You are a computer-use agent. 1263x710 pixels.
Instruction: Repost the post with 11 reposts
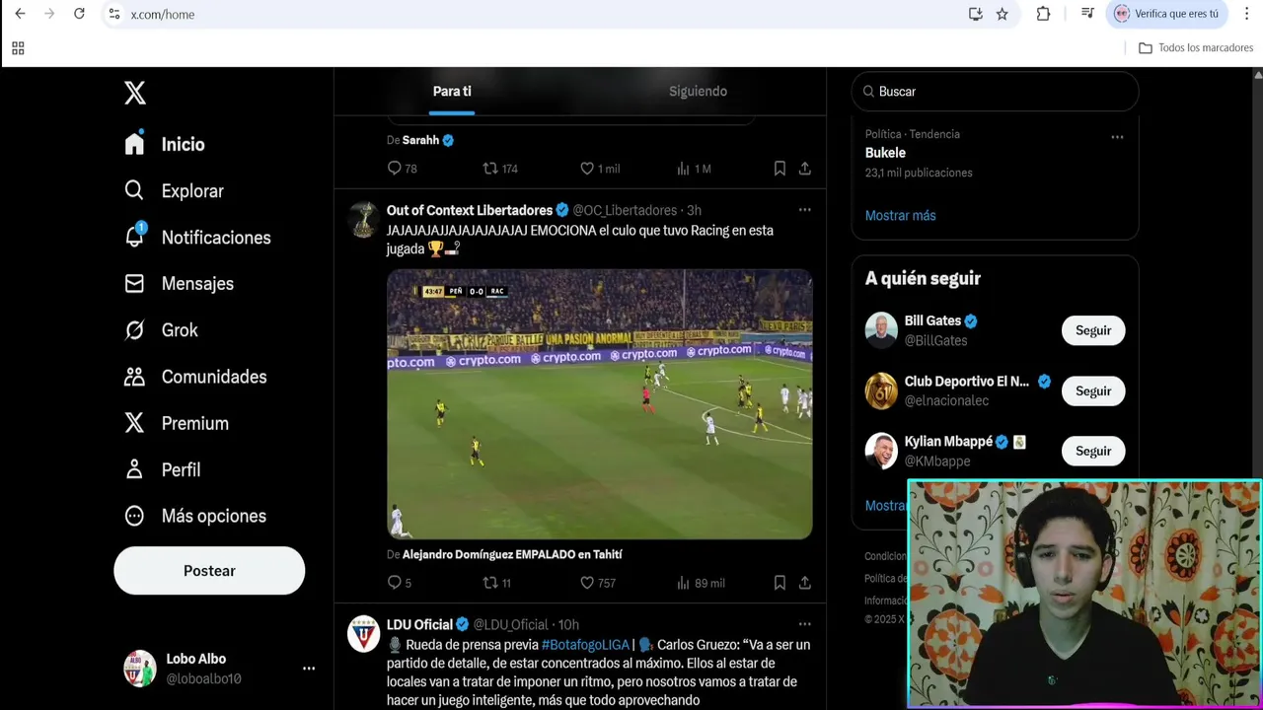[x=496, y=583]
